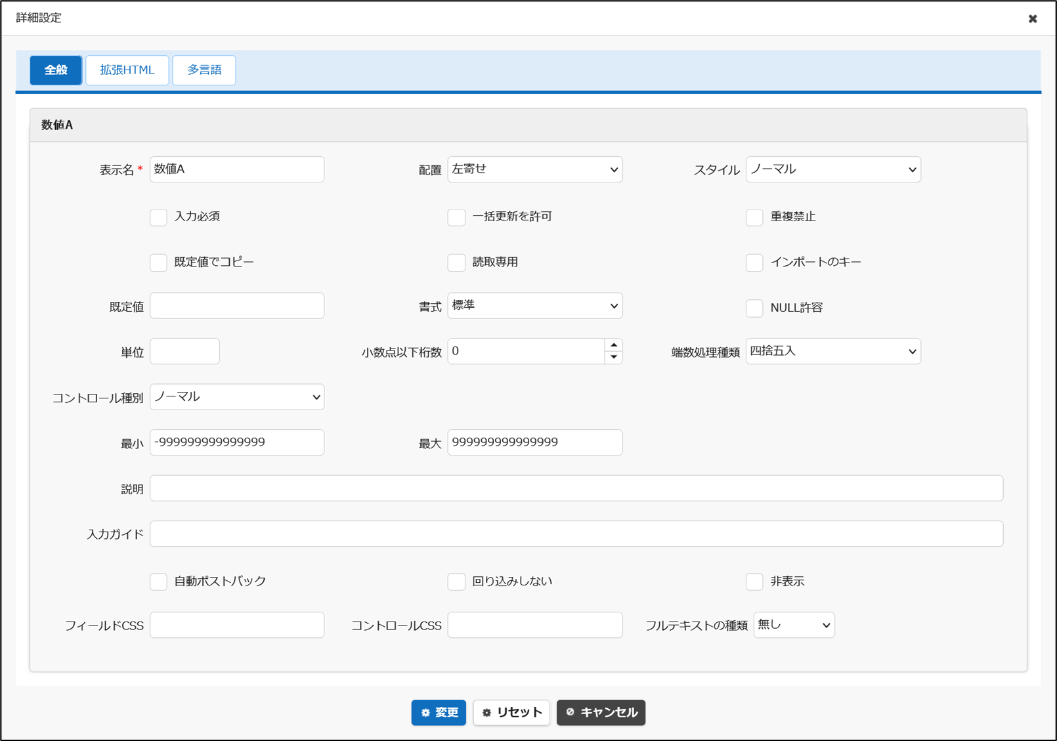Image resolution: width=1057 pixels, height=741 pixels.
Task: Close the 詳細設定 dialog with X icon
Action: pyautogui.click(x=1032, y=19)
